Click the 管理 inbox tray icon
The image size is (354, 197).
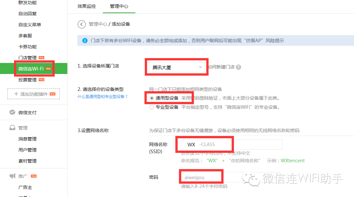pos(12,128)
